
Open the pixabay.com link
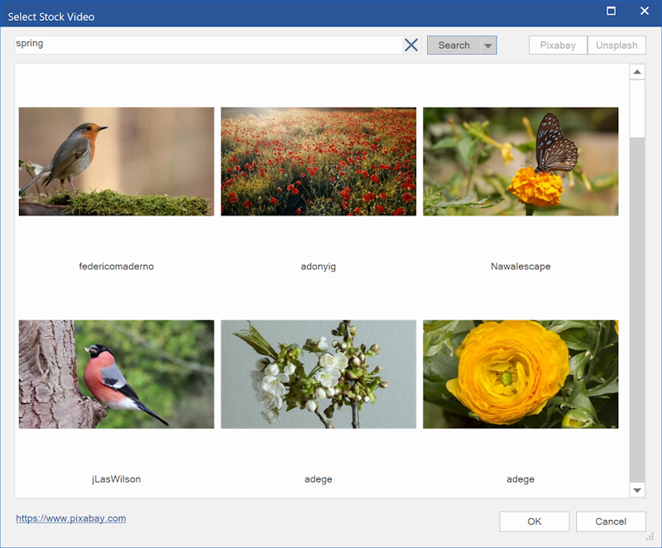click(x=71, y=519)
